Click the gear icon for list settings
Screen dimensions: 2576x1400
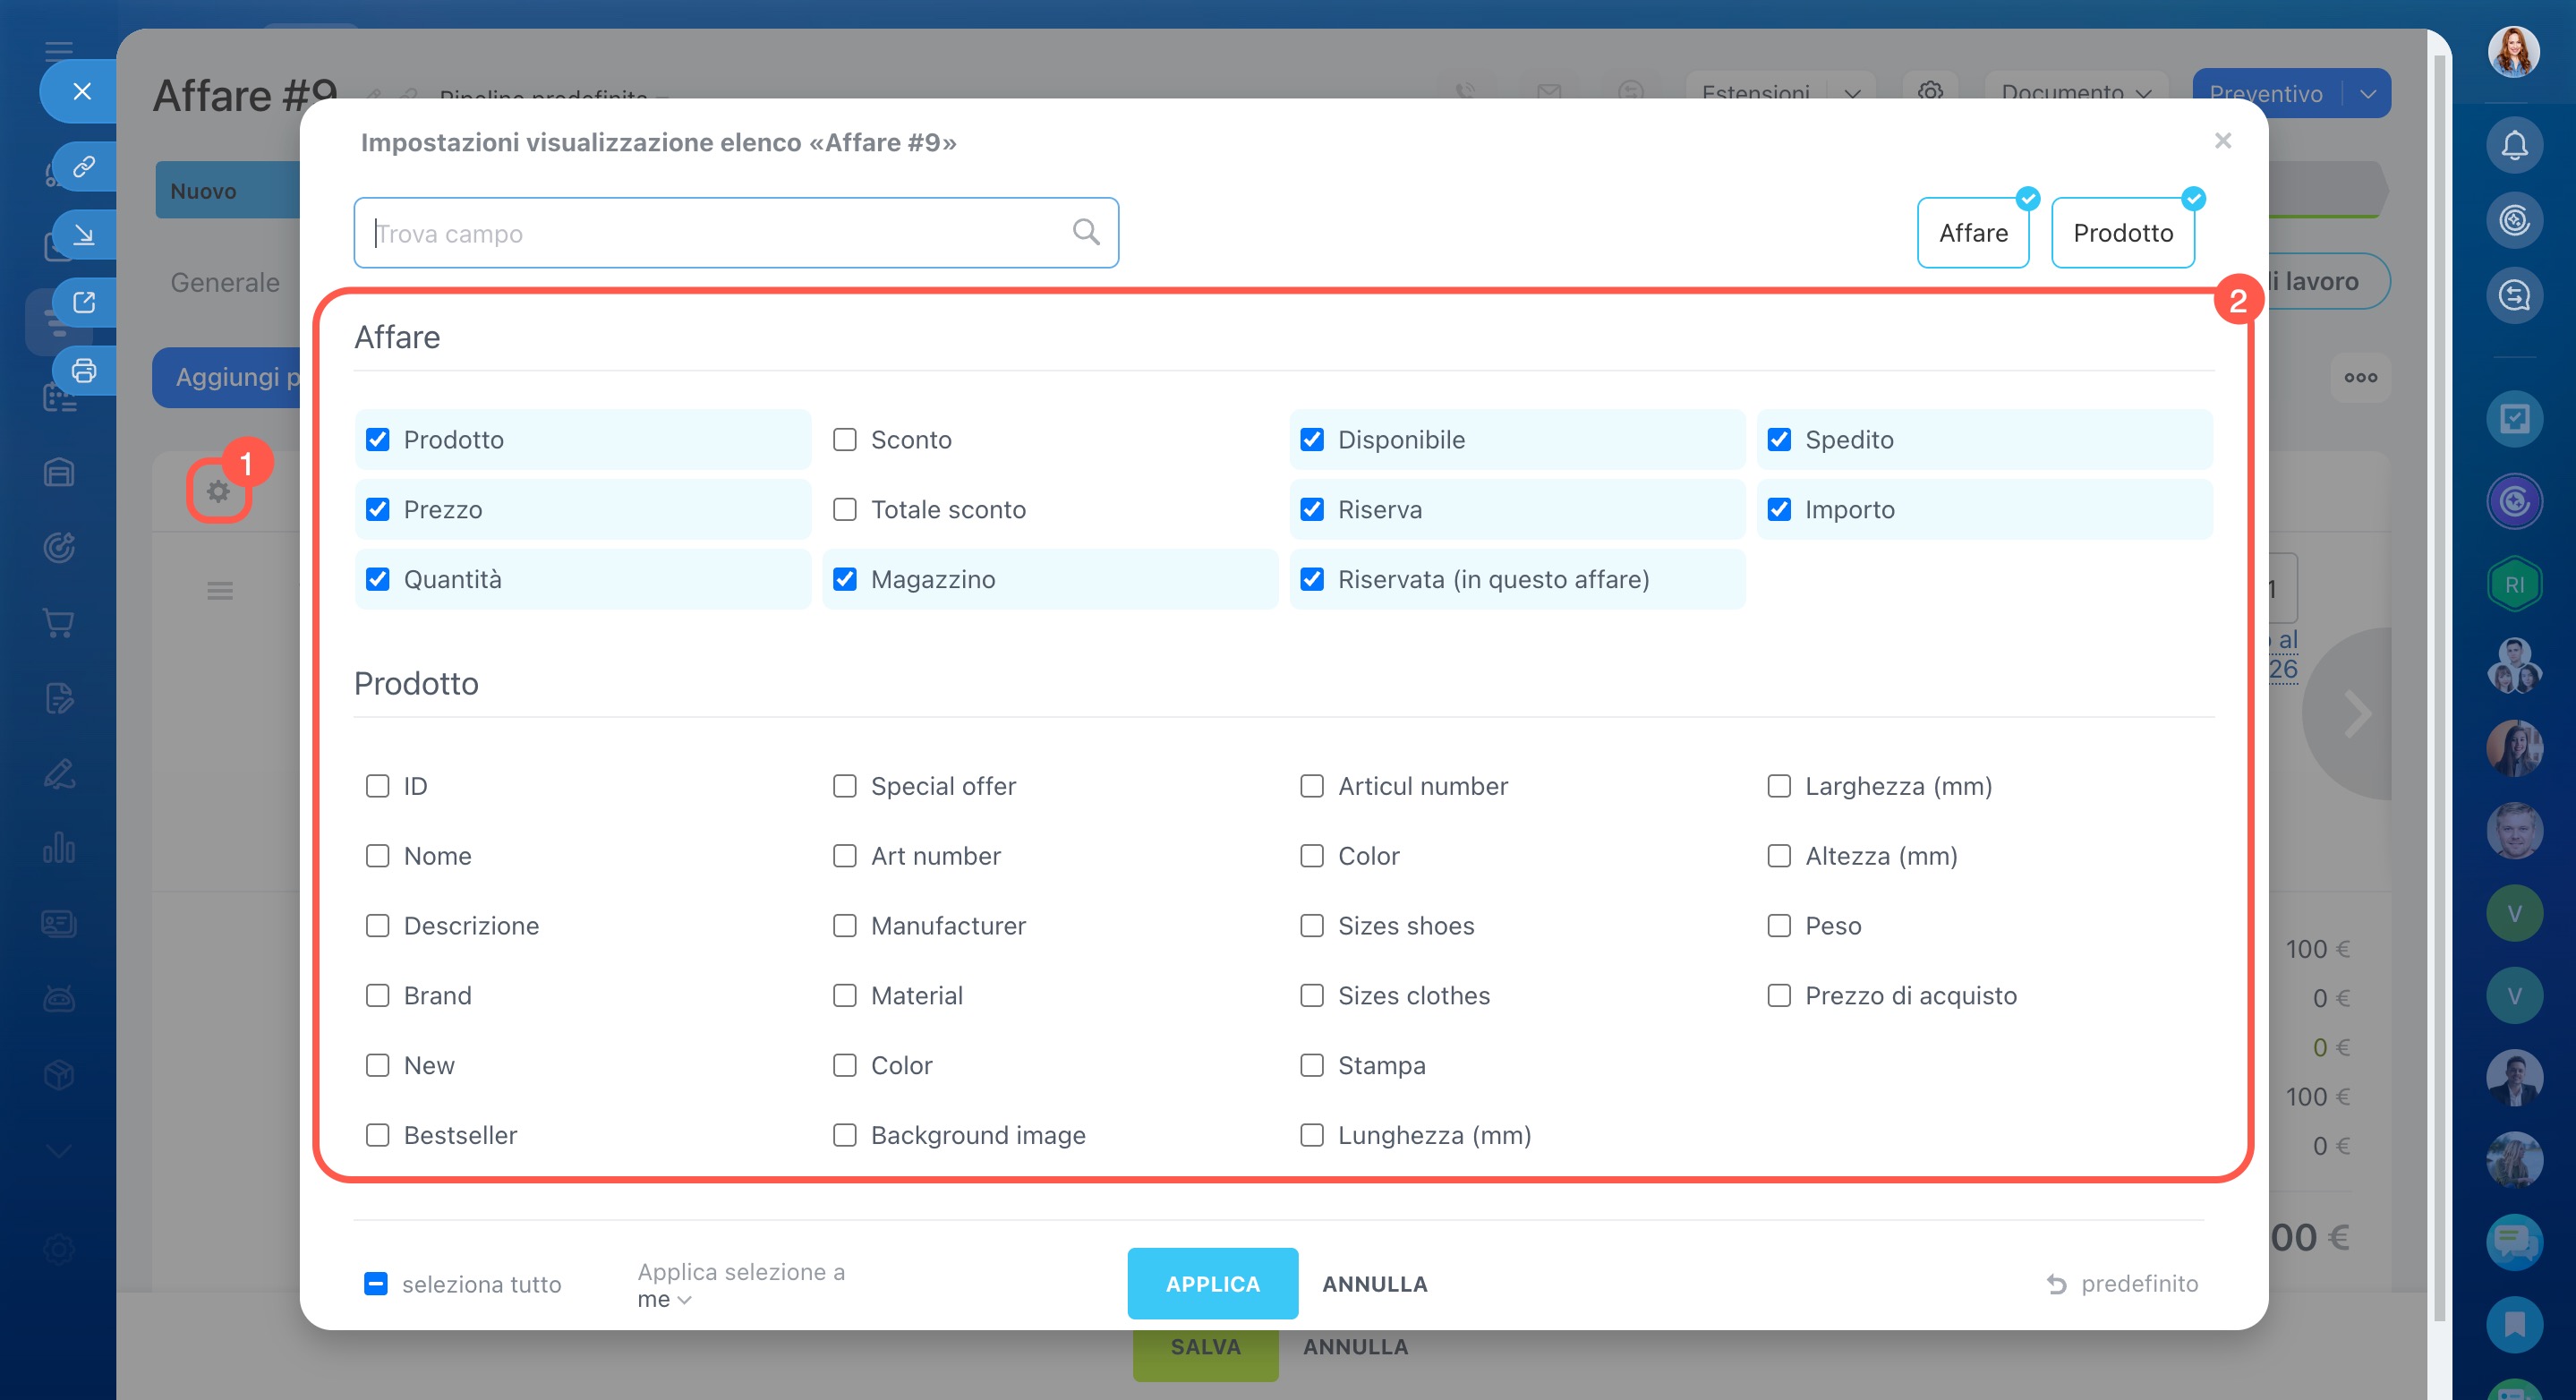218,491
